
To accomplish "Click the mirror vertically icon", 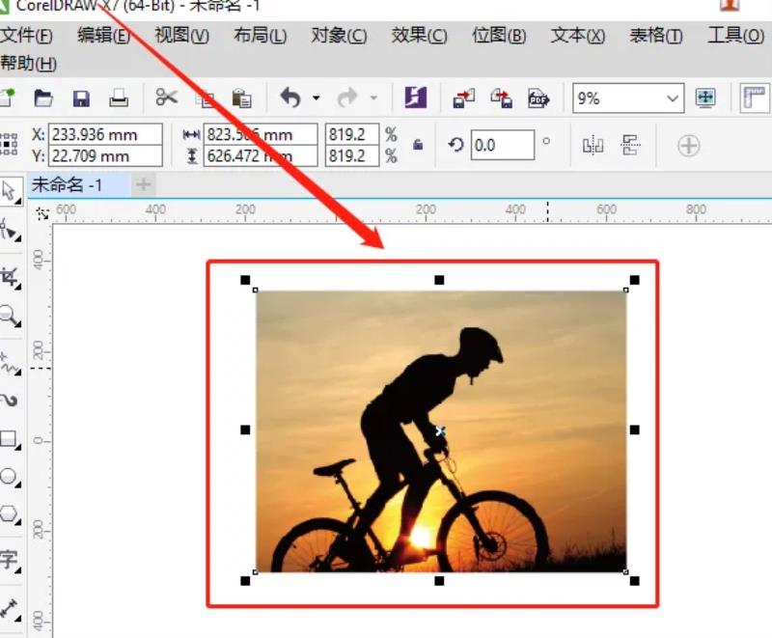I will click(631, 145).
